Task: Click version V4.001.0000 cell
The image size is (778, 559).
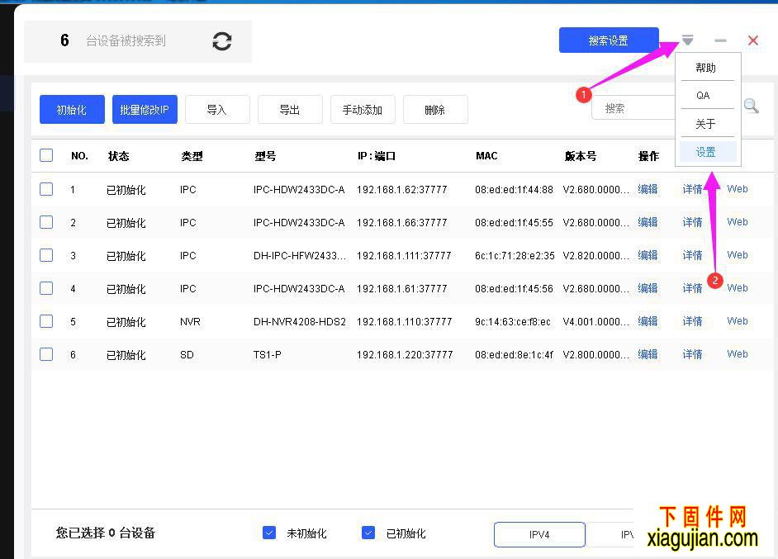Action: pyautogui.click(x=596, y=321)
